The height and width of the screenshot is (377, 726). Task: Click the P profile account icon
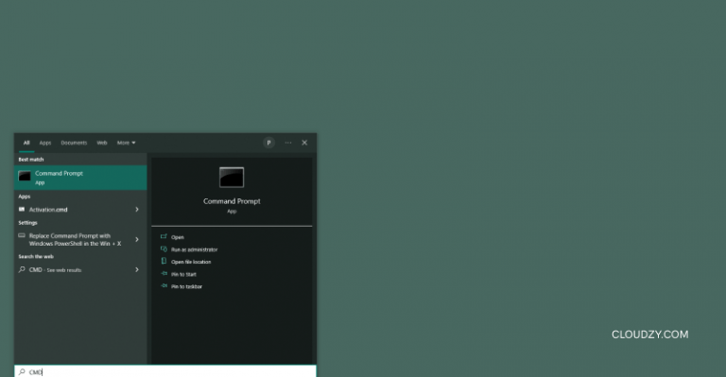268,143
